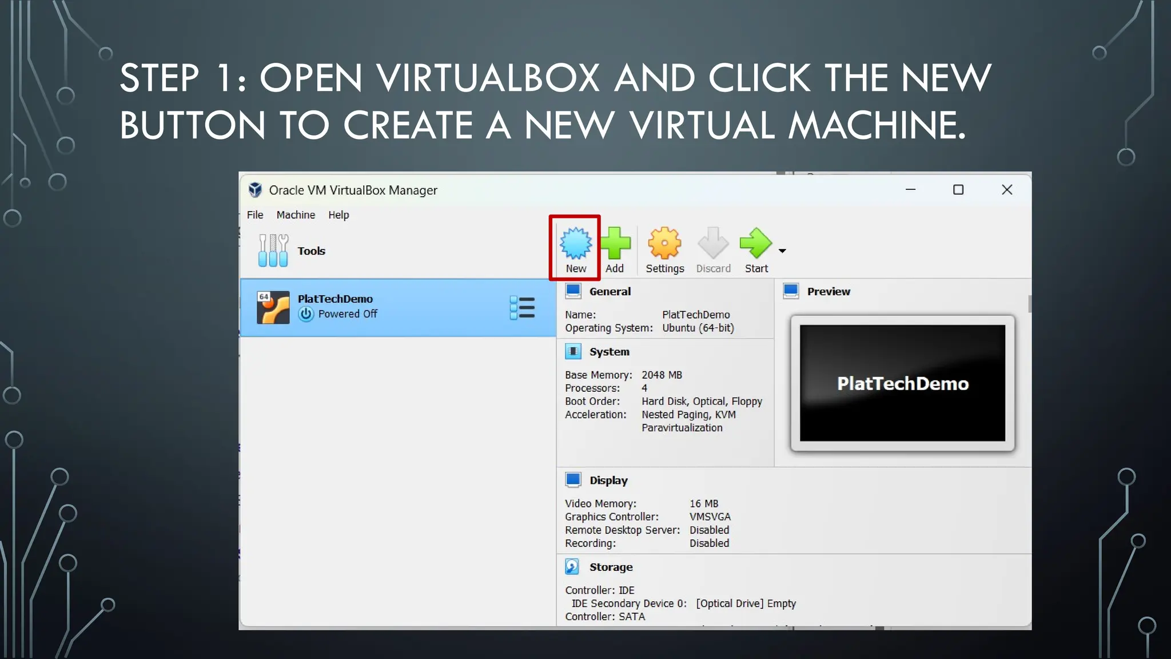This screenshot has width=1171, height=659.
Task: Click the VirtualBox logo in title bar
Action: [255, 190]
